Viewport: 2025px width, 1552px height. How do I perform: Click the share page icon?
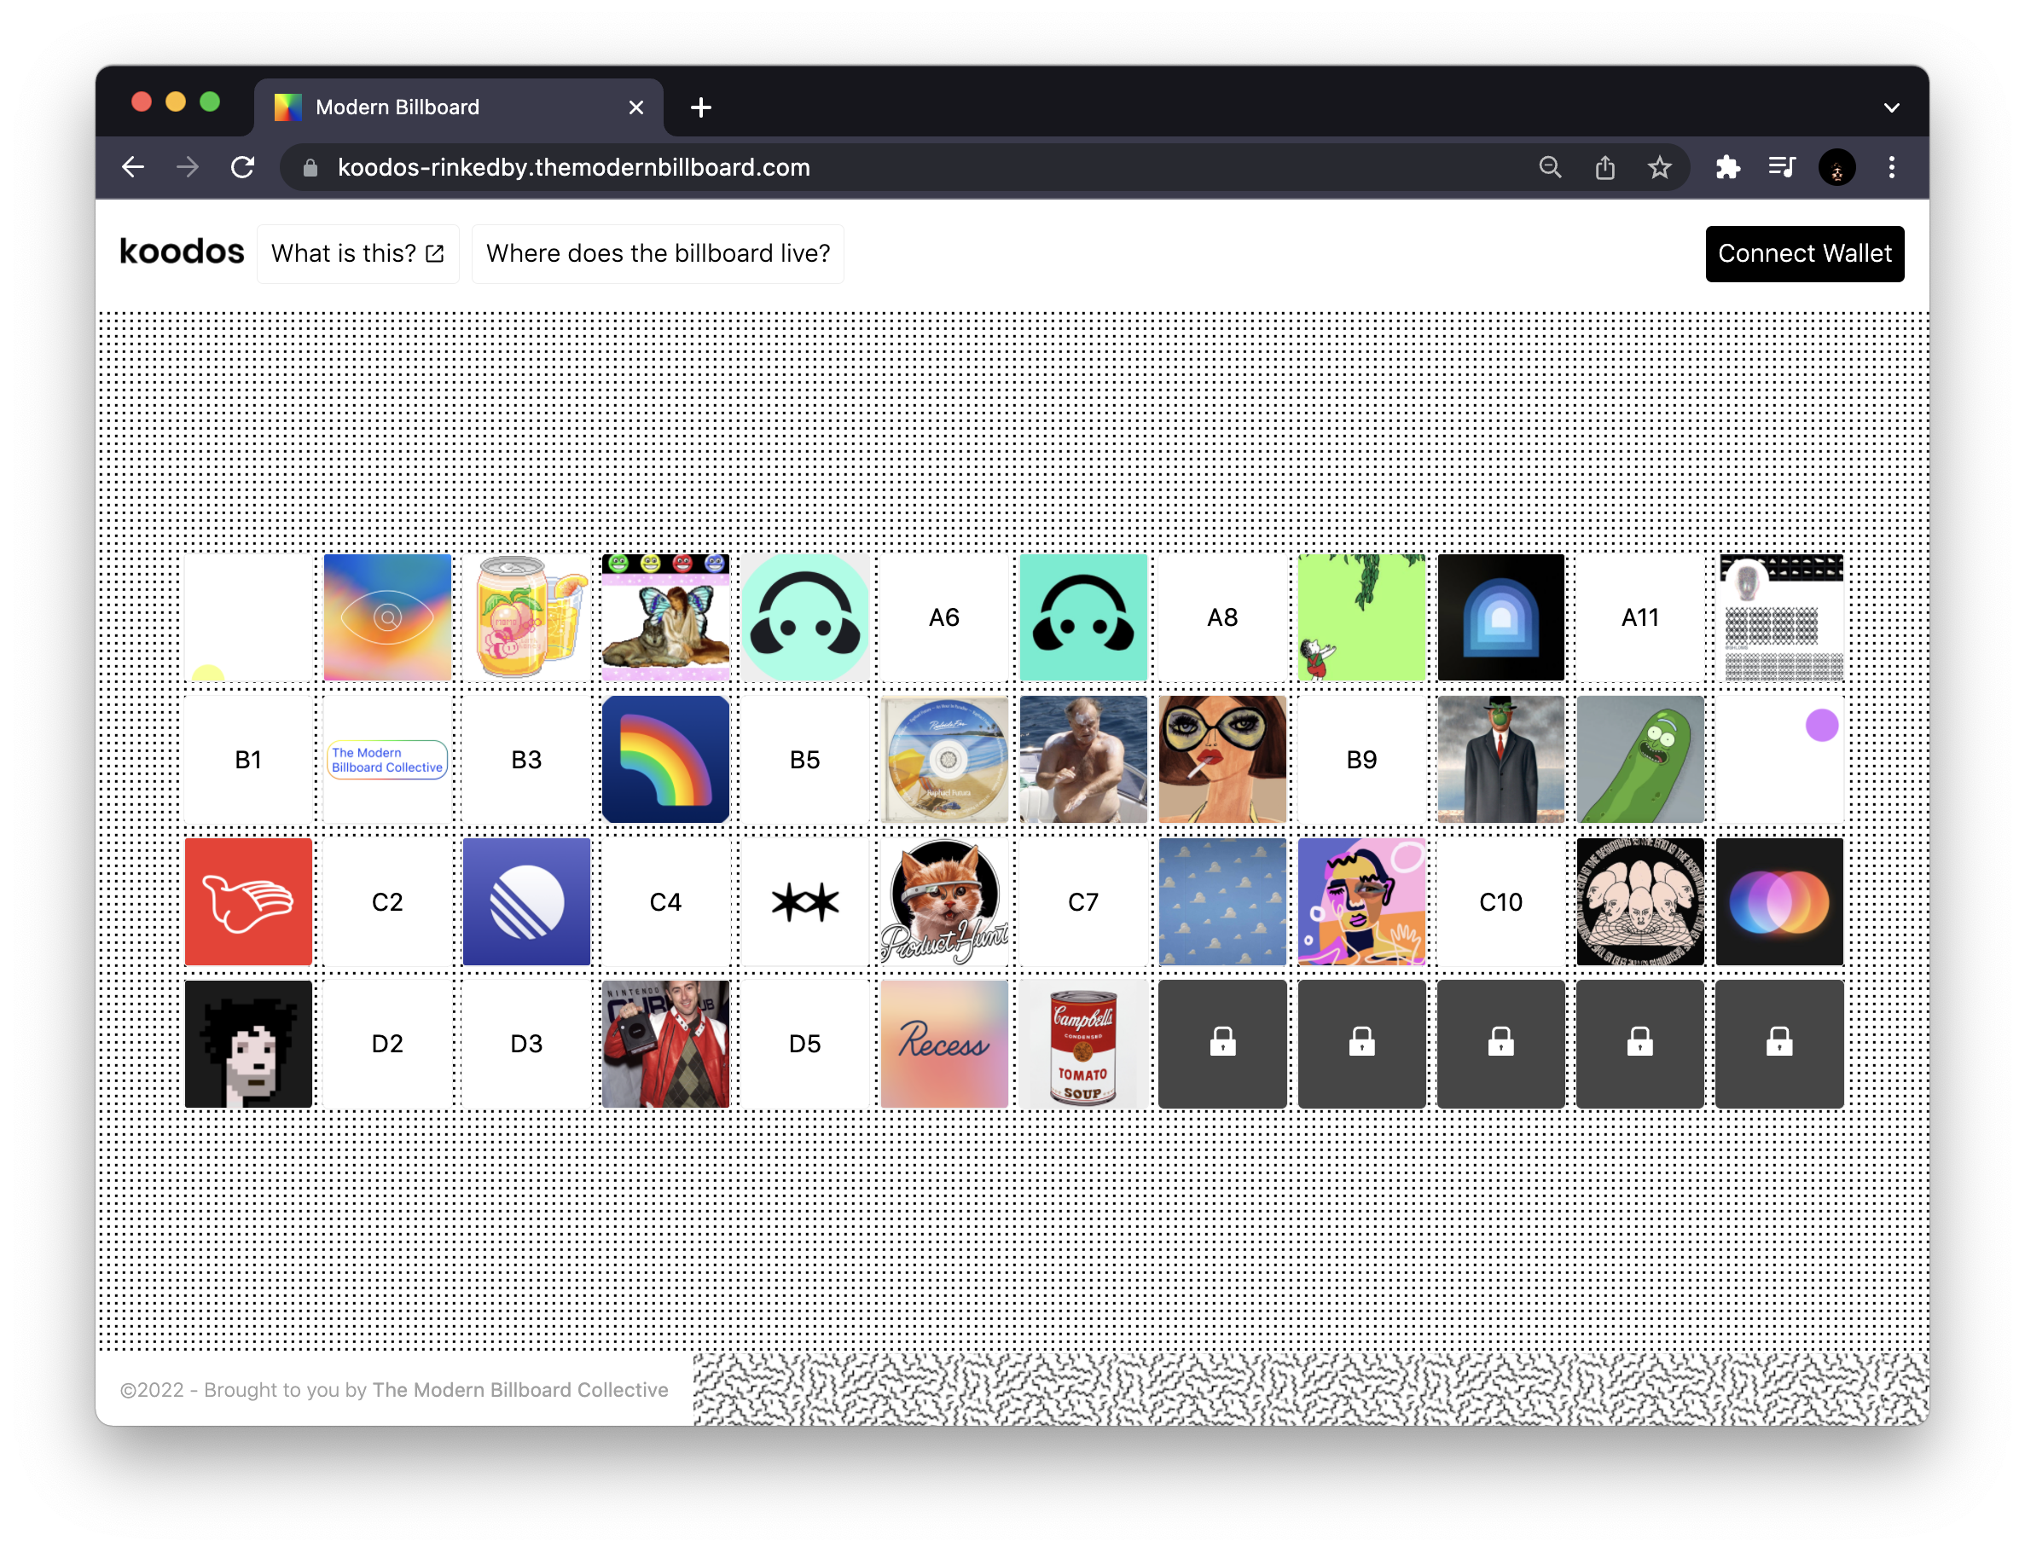(1604, 167)
